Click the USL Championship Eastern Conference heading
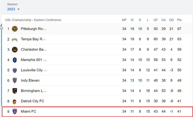This screenshot has width=193, height=117. (33, 20)
